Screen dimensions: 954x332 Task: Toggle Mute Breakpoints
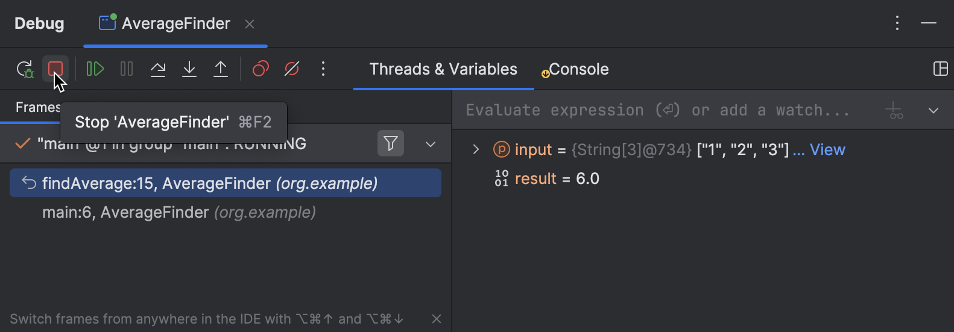[292, 69]
